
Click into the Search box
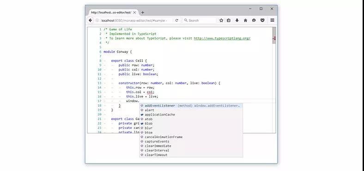point(200,20)
